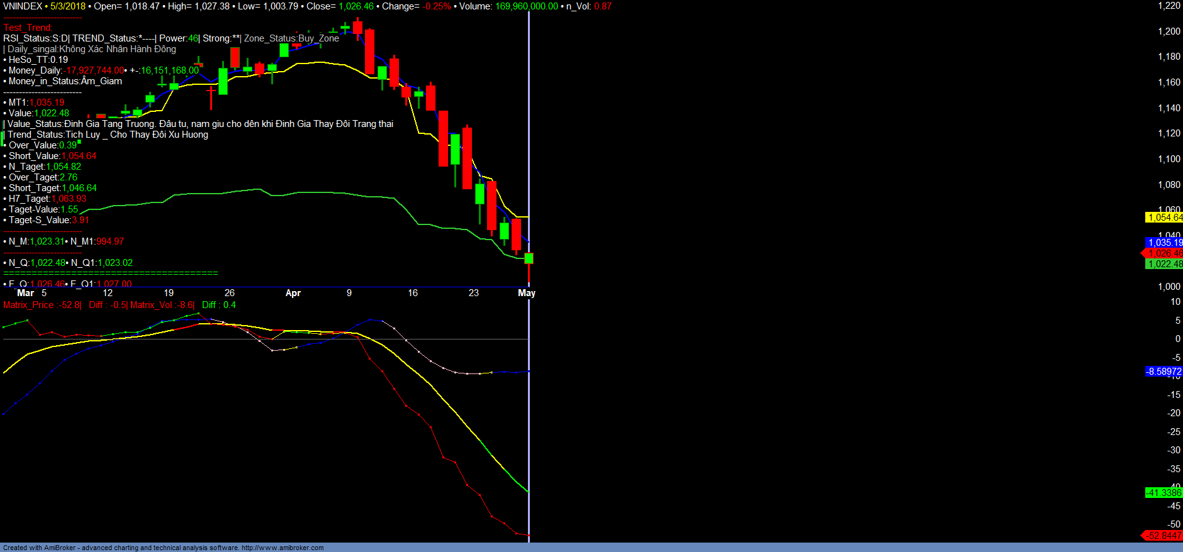Click the red 1,026.46 close price label
This screenshot has height=552, width=1183.
coord(1164,253)
